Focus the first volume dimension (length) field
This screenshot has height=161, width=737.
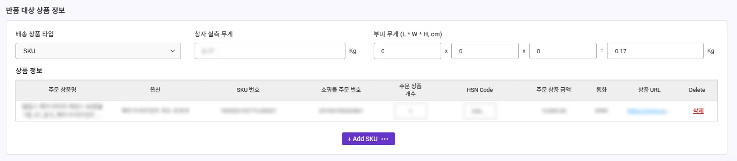tap(407, 51)
